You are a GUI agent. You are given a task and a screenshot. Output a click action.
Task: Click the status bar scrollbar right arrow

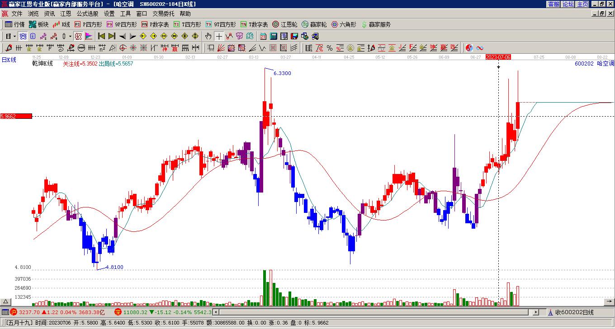(x=536, y=312)
